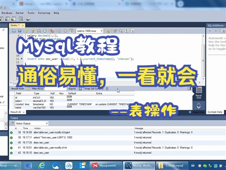The height and width of the screenshot is (170, 226).
Task: Toggle the auto-commit mode icon
Action: click(x=71, y=31)
